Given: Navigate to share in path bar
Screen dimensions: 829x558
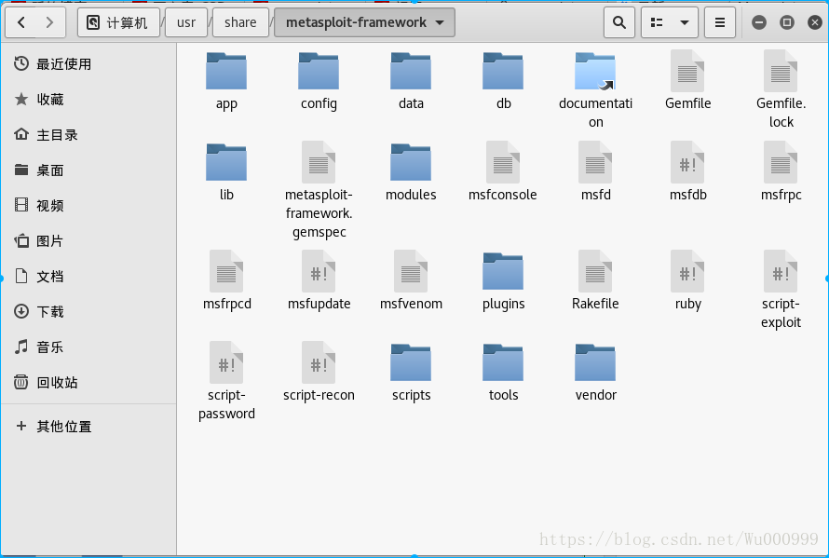Looking at the screenshot, I should click(x=240, y=22).
